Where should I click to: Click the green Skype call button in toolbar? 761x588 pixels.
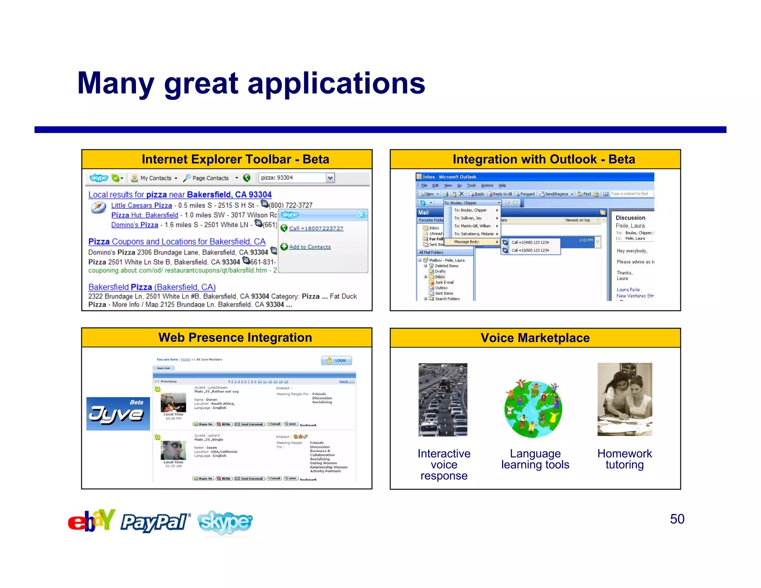[x=247, y=178]
